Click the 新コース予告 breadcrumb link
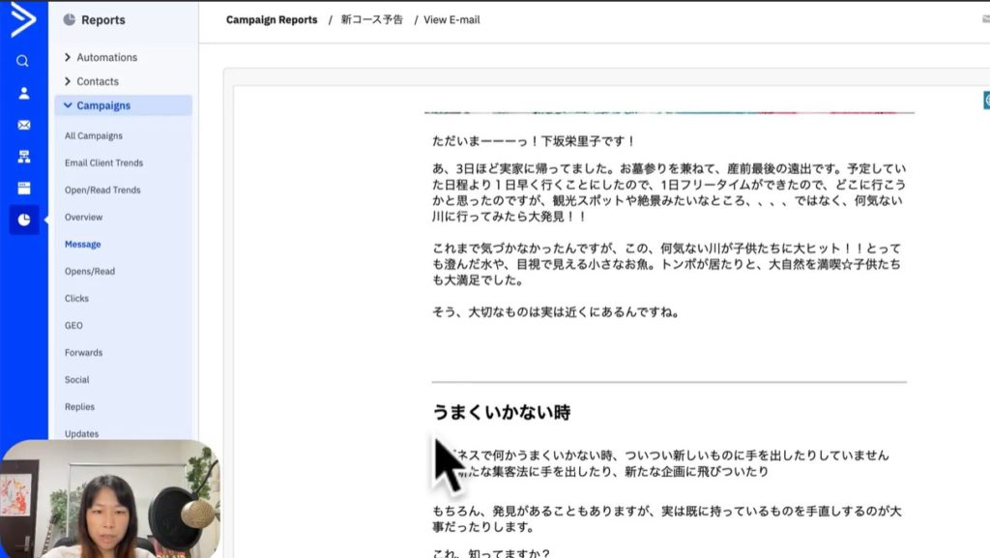990x558 pixels. coord(372,20)
